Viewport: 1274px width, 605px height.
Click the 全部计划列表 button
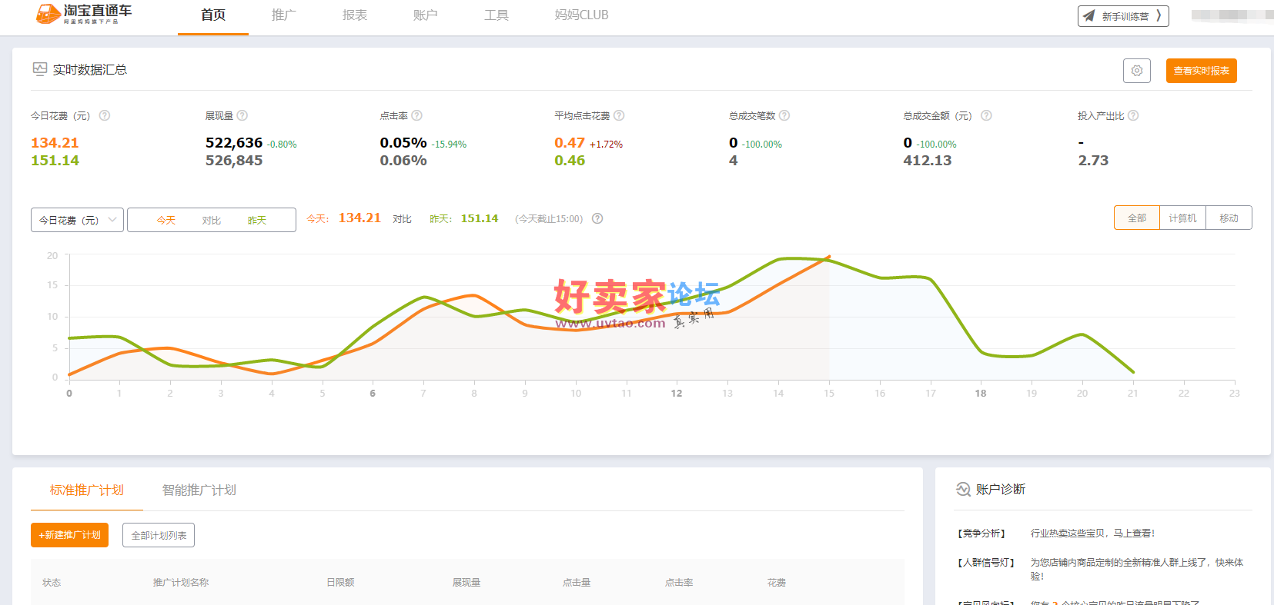tap(159, 535)
